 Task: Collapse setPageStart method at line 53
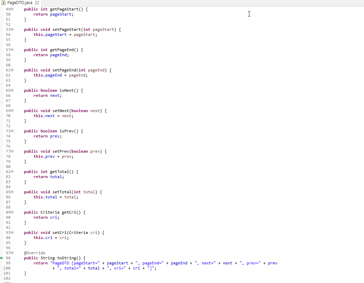(12, 29)
